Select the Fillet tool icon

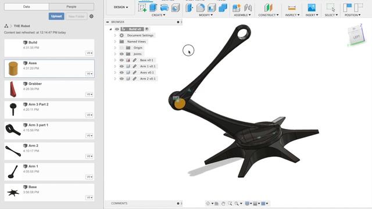click(x=201, y=8)
